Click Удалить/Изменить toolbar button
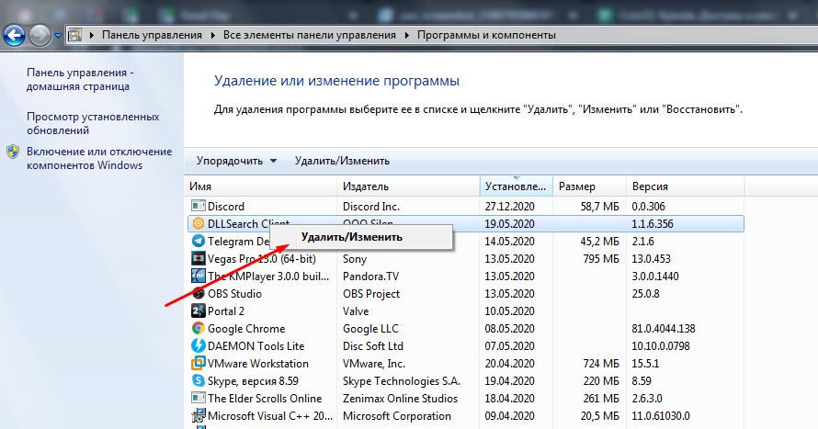Viewport: 818px width, 429px height. [x=342, y=161]
